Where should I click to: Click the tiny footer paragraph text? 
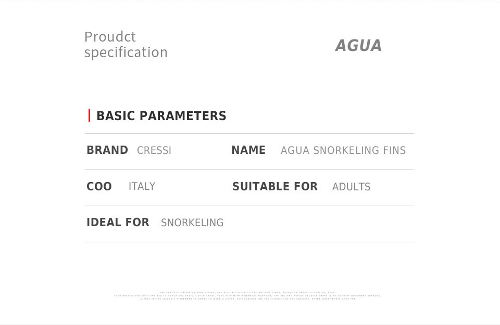247,295
